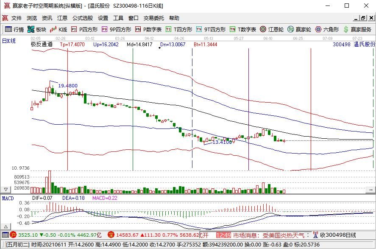Screen dimensions: 376x249
Task: Click the 极反通道 indicator name
Action: coord(42,44)
